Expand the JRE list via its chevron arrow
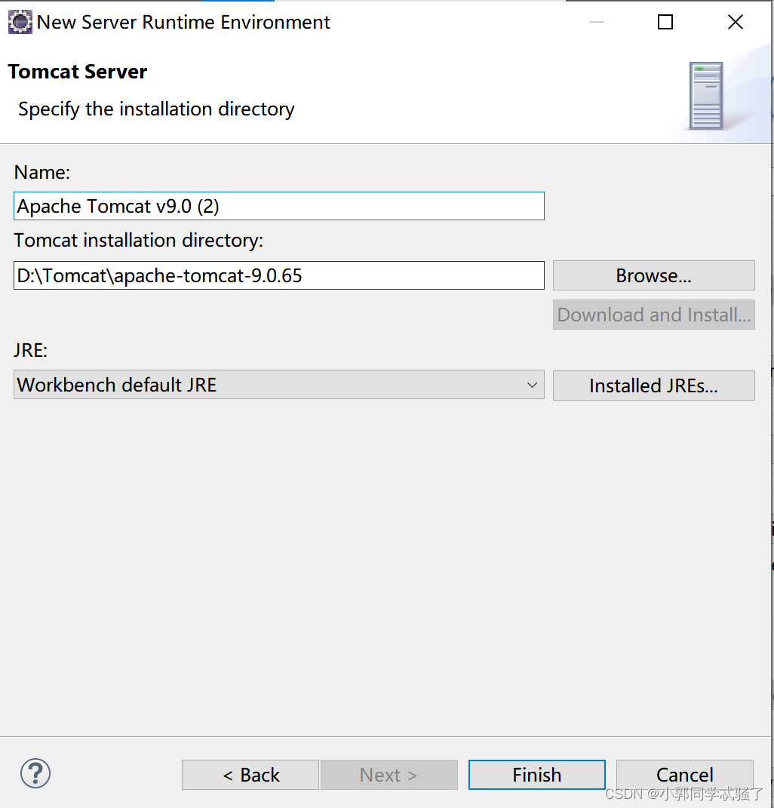 [532, 385]
